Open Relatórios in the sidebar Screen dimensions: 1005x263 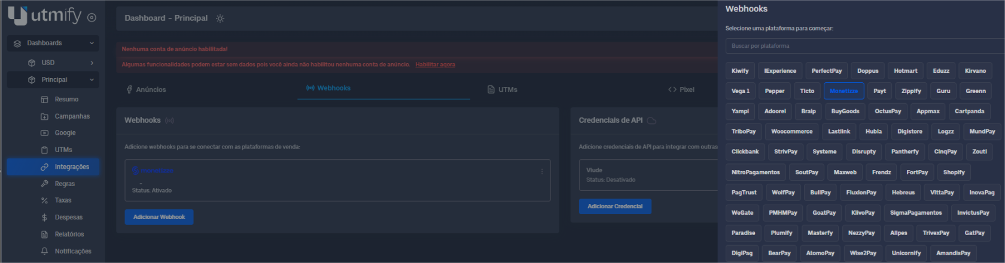click(x=69, y=234)
